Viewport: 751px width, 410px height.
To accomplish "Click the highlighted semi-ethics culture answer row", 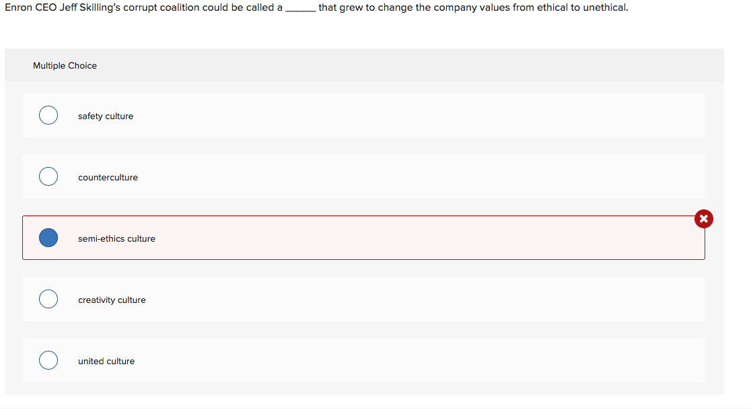I will 363,238.
